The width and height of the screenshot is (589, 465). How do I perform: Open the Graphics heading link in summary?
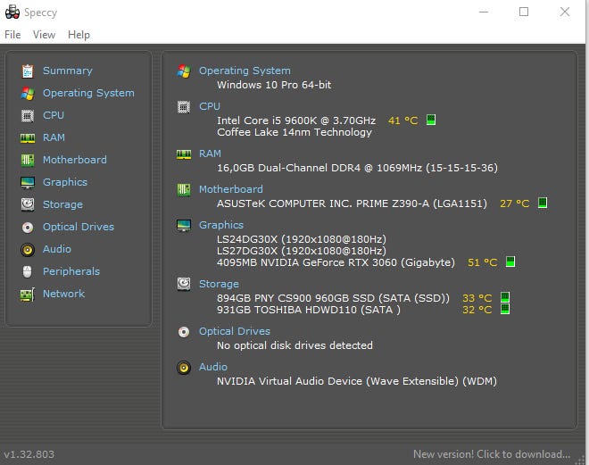pyautogui.click(x=221, y=225)
